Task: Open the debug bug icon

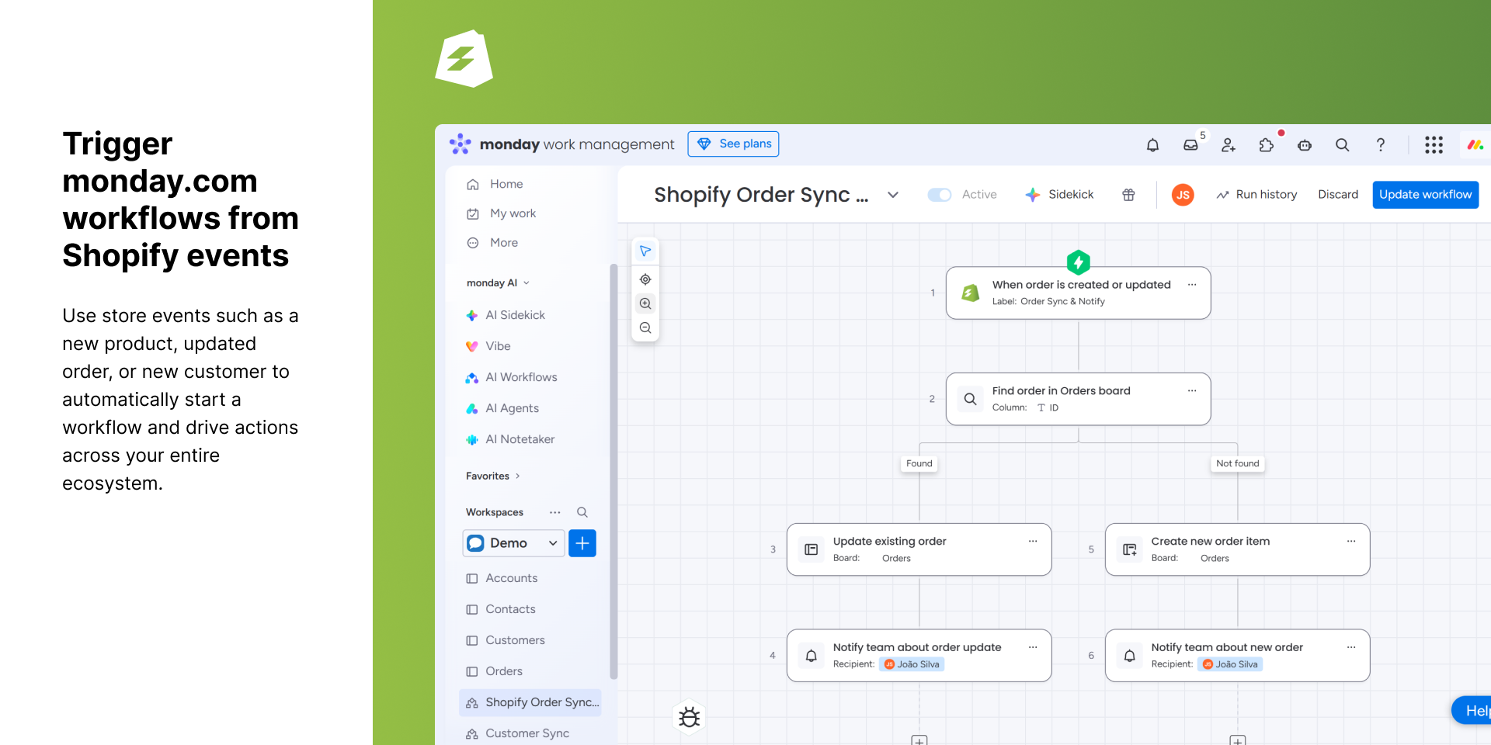Action: tap(689, 716)
